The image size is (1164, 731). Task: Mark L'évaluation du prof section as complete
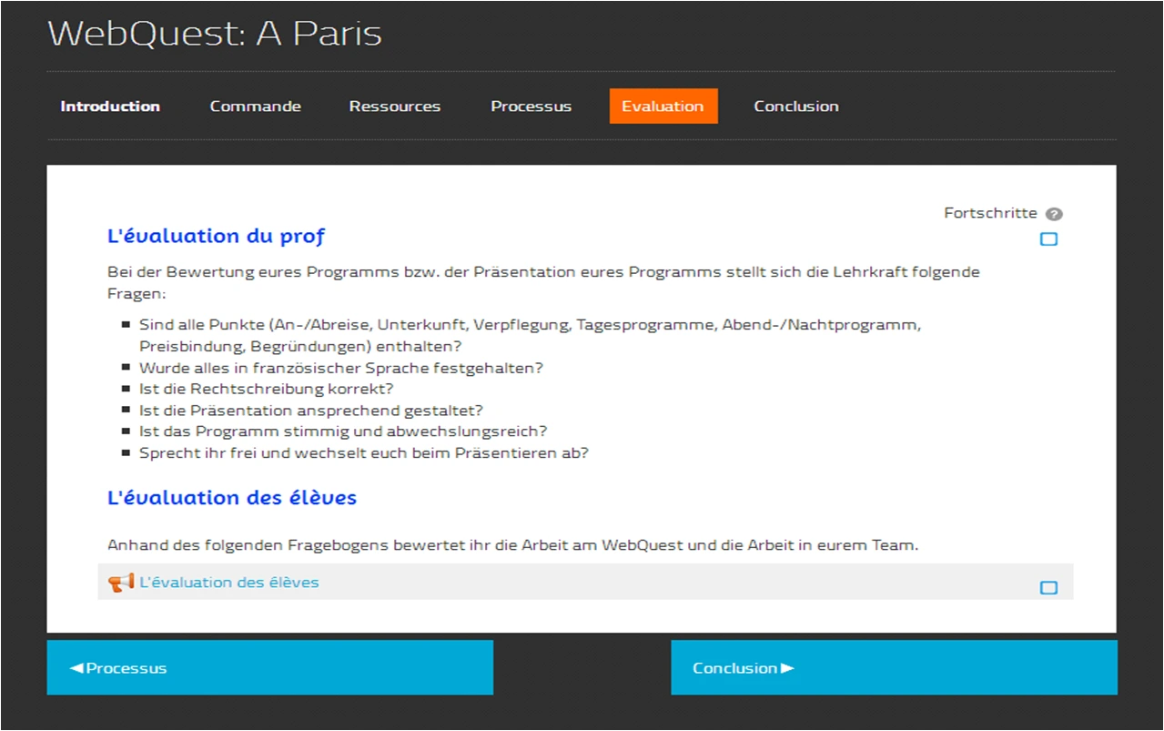click(x=1048, y=239)
